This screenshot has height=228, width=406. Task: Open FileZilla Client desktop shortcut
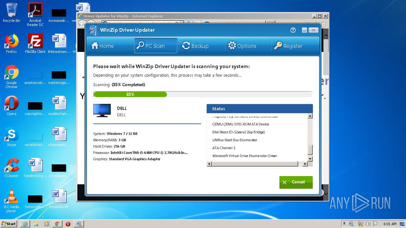[35, 44]
